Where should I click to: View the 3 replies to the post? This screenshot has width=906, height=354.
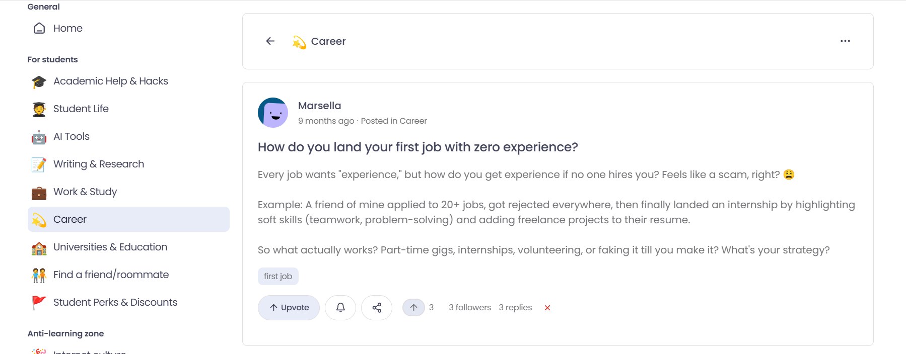[x=515, y=307]
